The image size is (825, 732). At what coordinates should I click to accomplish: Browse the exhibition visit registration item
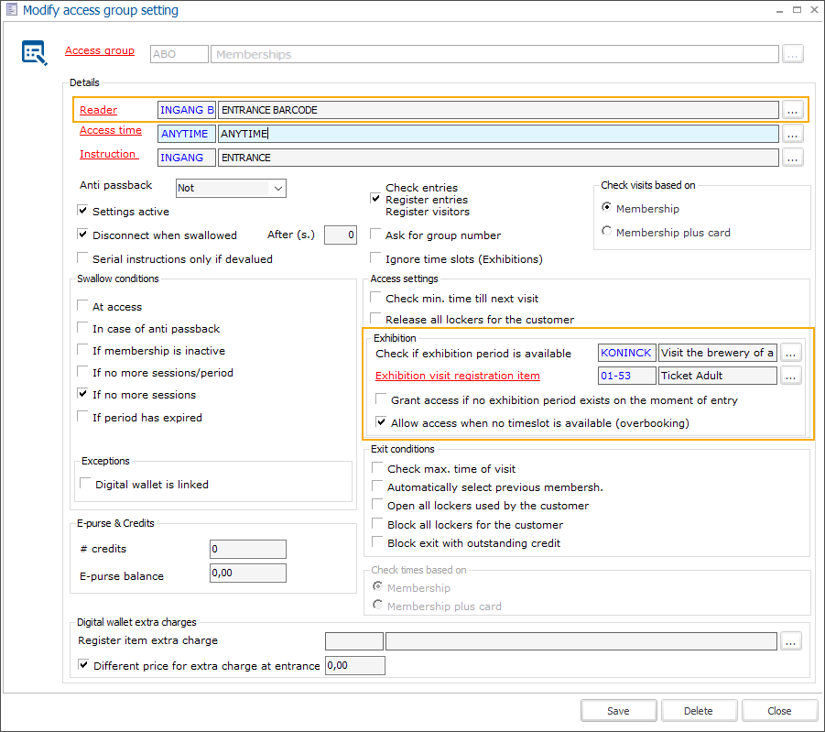pyautogui.click(x=790, y=376)
